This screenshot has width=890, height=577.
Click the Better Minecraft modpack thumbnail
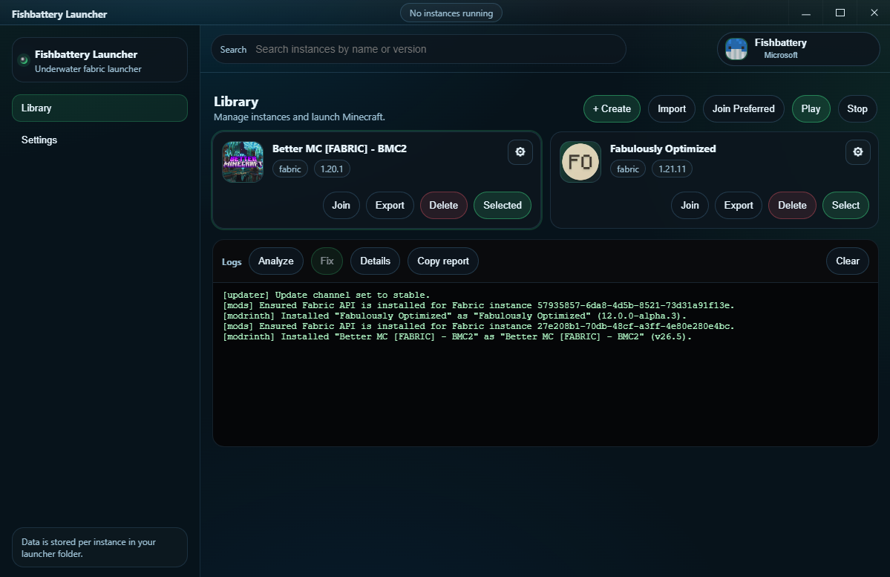[x=243, y=162]
